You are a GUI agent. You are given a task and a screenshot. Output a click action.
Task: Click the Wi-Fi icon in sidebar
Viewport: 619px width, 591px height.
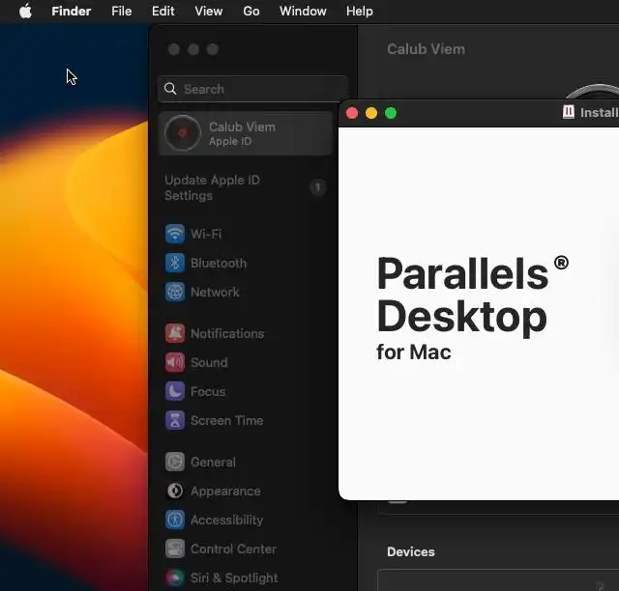[x=175, y=234]
